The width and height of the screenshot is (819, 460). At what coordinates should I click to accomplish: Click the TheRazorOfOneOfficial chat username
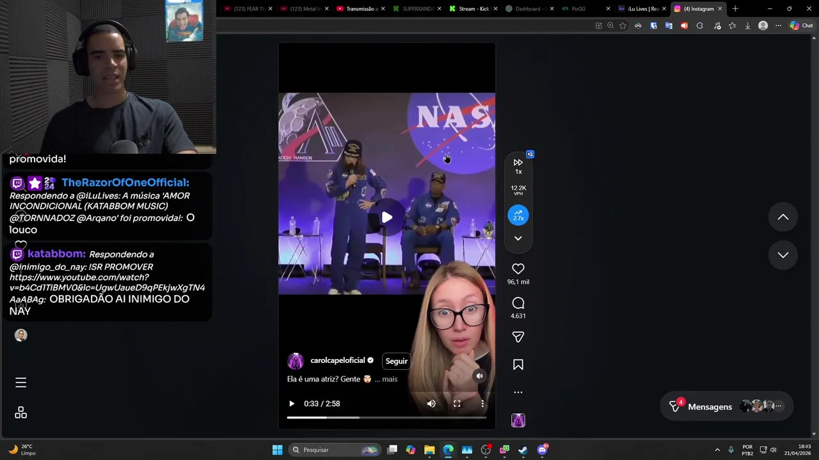click(x=125, y=183)
